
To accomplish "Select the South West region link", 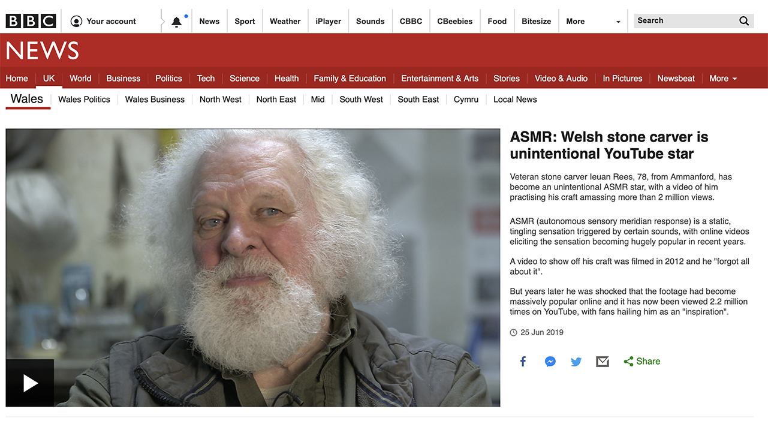I will click(361, 100).
